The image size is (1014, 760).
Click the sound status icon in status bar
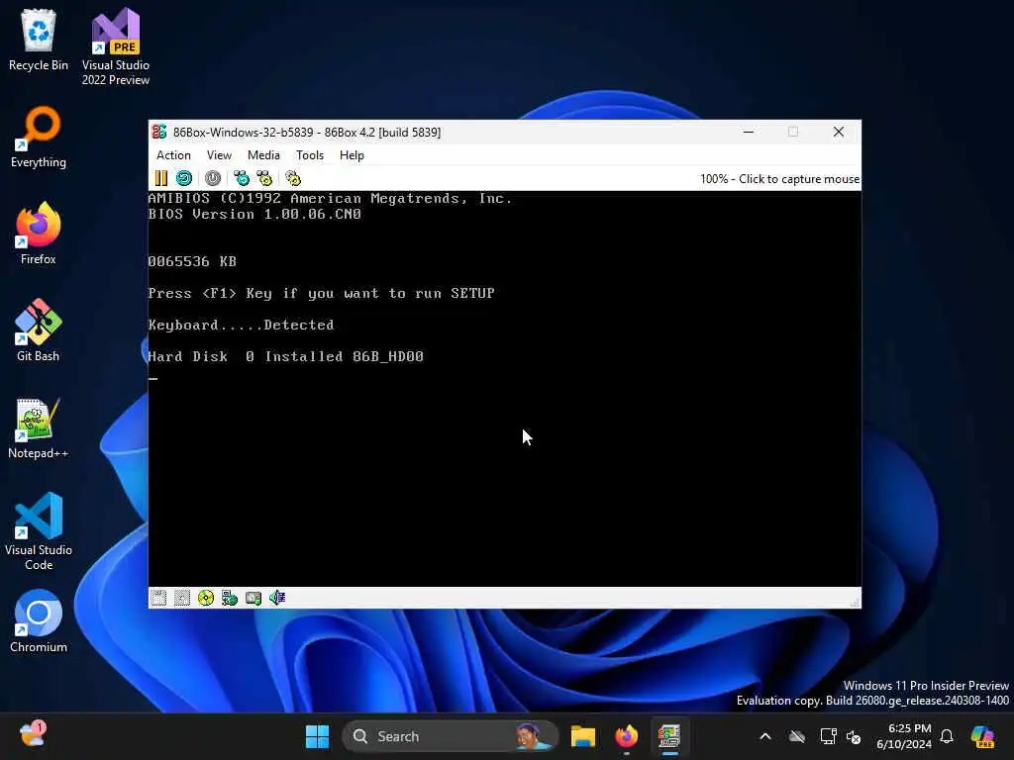tap(277, 598)
